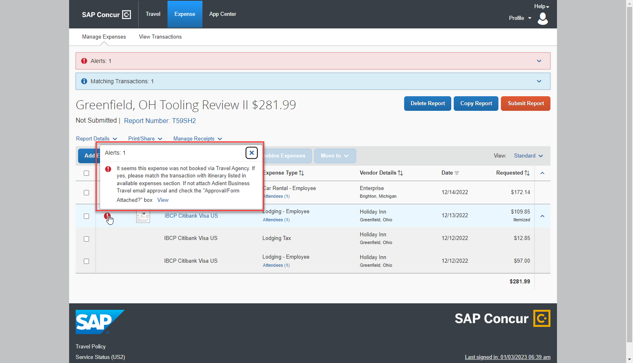Viewport: 633px width, 363px height.
Task: Open Manage Receipts dropdown
Action: point(198,138)
